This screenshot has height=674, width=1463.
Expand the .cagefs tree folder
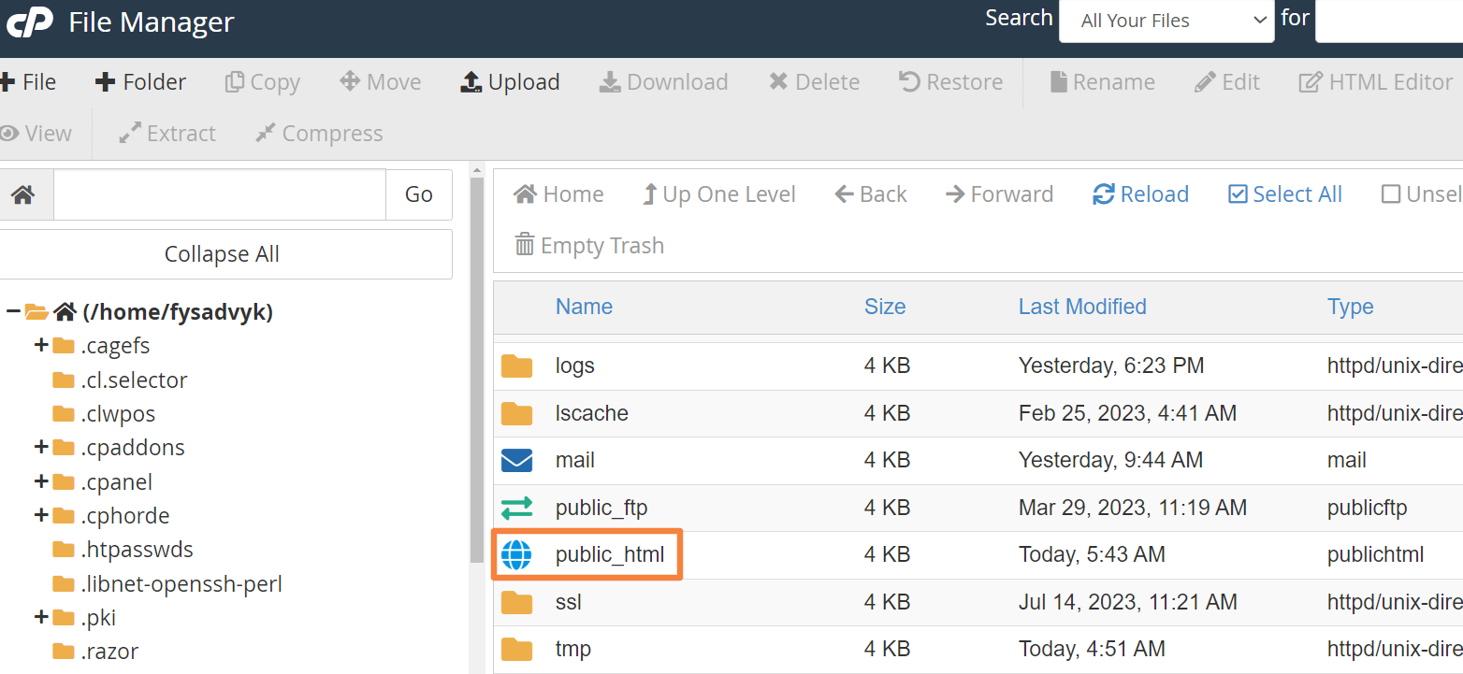40,346
